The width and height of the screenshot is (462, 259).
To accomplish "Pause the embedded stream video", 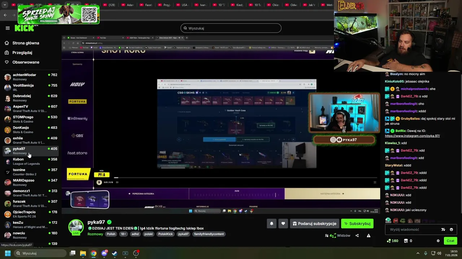I will pos(99,182).
